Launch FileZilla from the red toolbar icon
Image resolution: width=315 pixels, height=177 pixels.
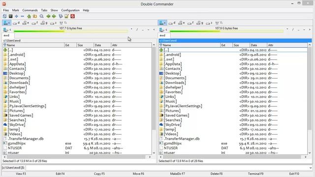coord(72,16)
